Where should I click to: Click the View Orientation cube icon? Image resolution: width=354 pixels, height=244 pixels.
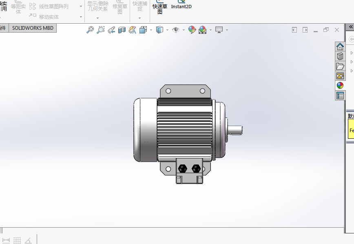tap(143, 30)
